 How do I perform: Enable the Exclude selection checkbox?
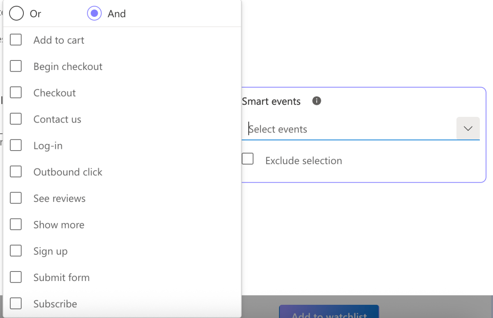248,159
